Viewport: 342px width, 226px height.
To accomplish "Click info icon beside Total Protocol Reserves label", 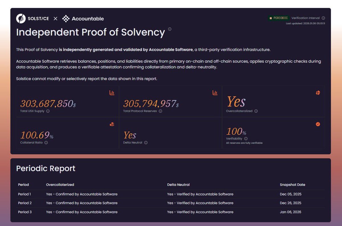I will pos(160,111).
